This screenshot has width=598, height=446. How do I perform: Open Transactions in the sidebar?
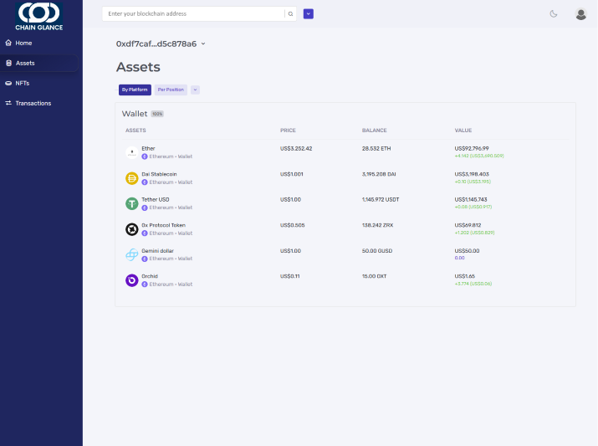click(x=33, y=103)
